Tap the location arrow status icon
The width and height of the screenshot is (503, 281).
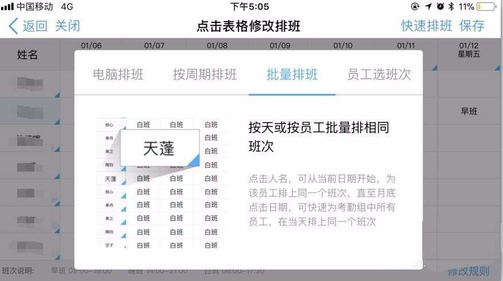[x=429, y=6]
